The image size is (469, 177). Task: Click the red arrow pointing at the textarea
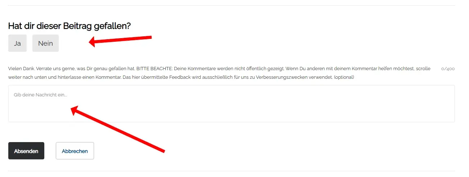[x=118, y=129]
